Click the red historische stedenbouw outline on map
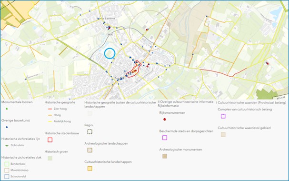Image resolution: width=289 pixels, height=181 pixels. (x=134, y=69)
